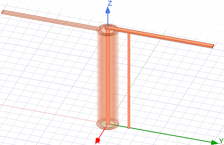
Task: Select the thin vertical shorting pin
Action: pos(129,81)
